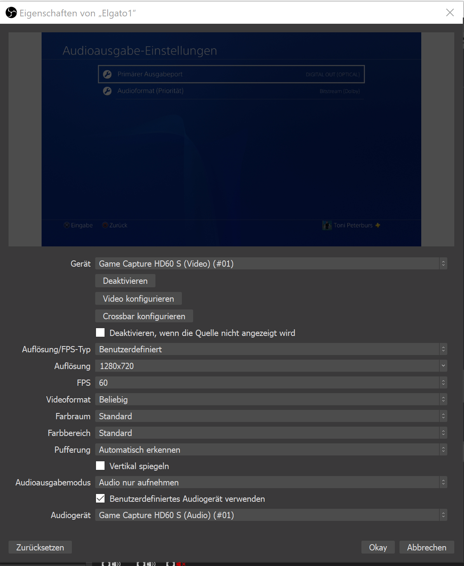Uncheck Benutzerdefiniertes Audiogerät verwenden

click(100, 498)
